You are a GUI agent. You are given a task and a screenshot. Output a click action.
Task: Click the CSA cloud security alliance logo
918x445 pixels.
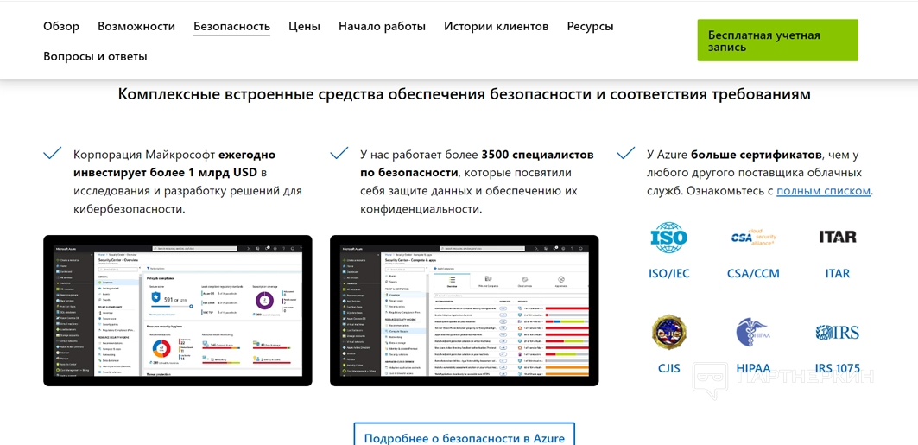click(754, 237)
